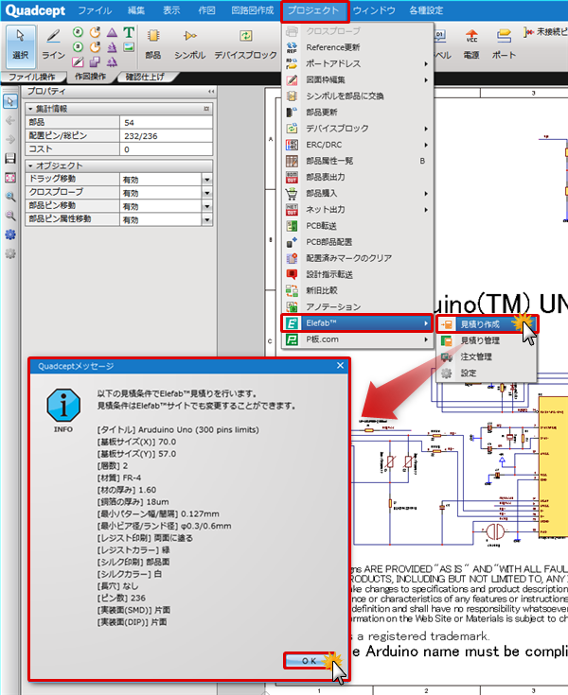568x695 pixels.
Task: Open the 各種設定 menu
Action: [426, 10]
